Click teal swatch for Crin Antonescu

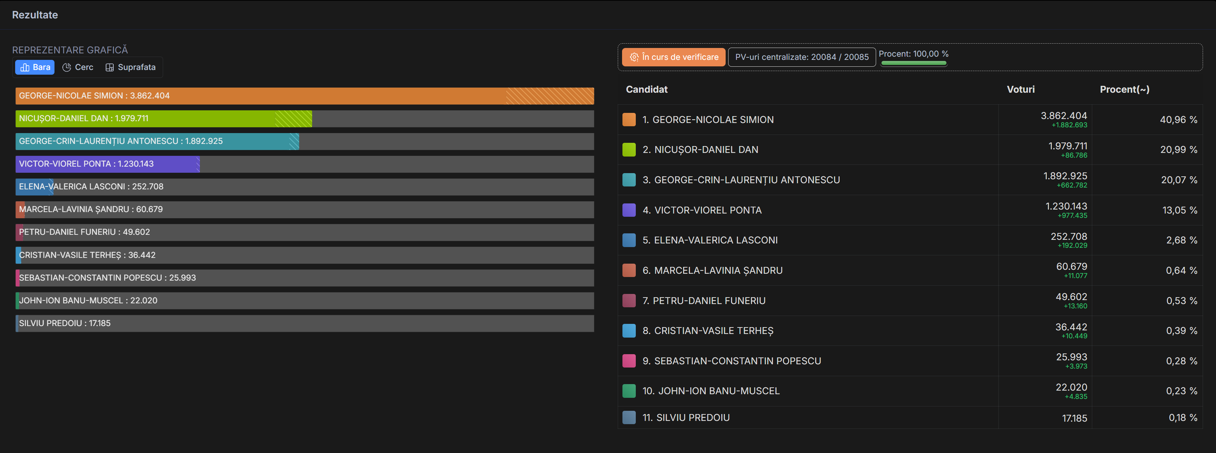click(629, 180)
